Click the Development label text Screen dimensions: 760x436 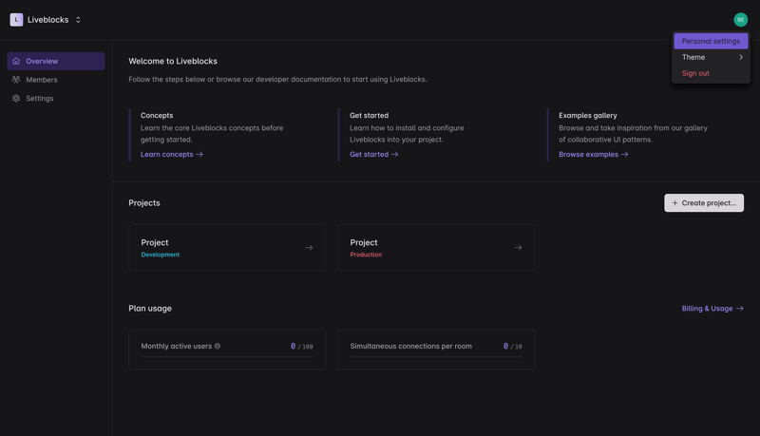coord(160,255)
